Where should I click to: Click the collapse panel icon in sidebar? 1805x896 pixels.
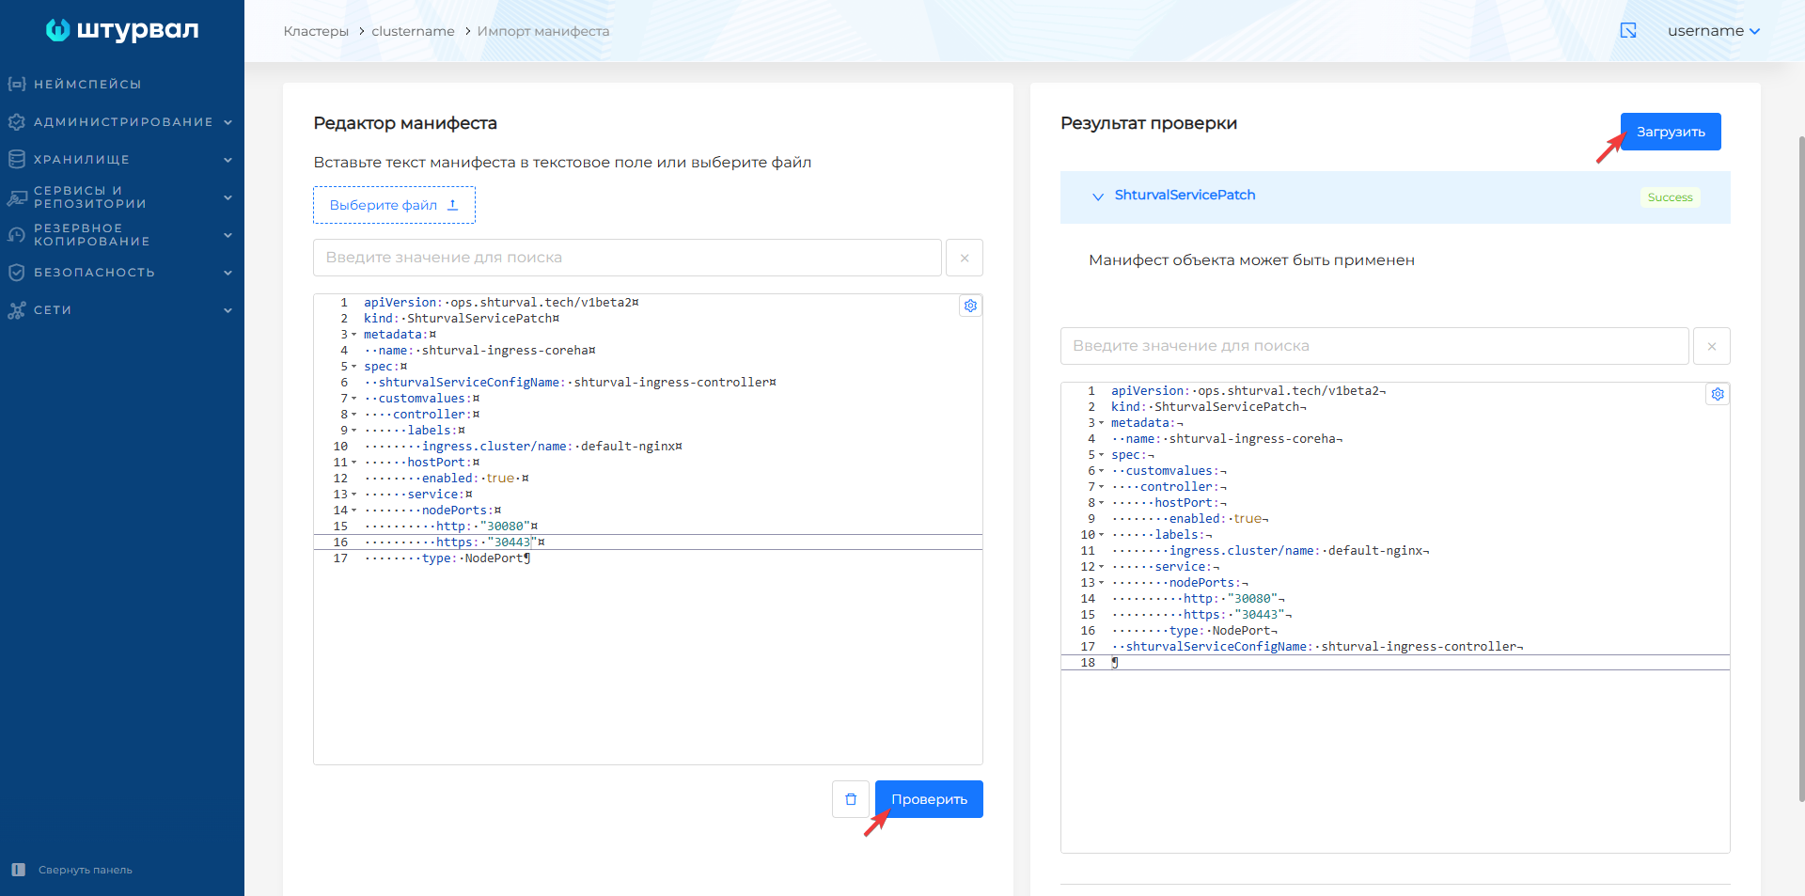point(18,870)
